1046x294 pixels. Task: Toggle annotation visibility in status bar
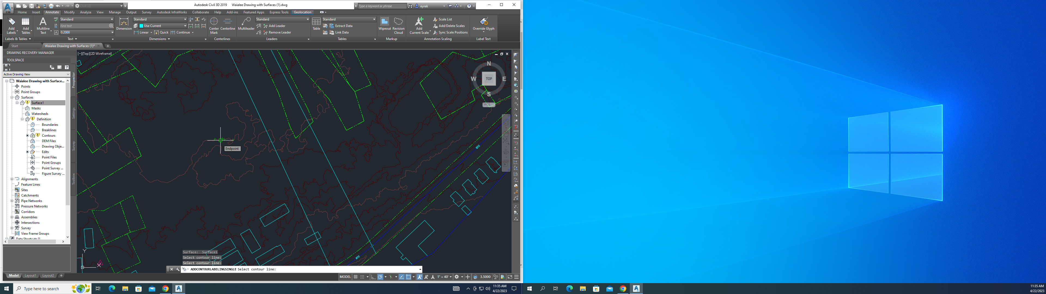(x=420, y=277)
